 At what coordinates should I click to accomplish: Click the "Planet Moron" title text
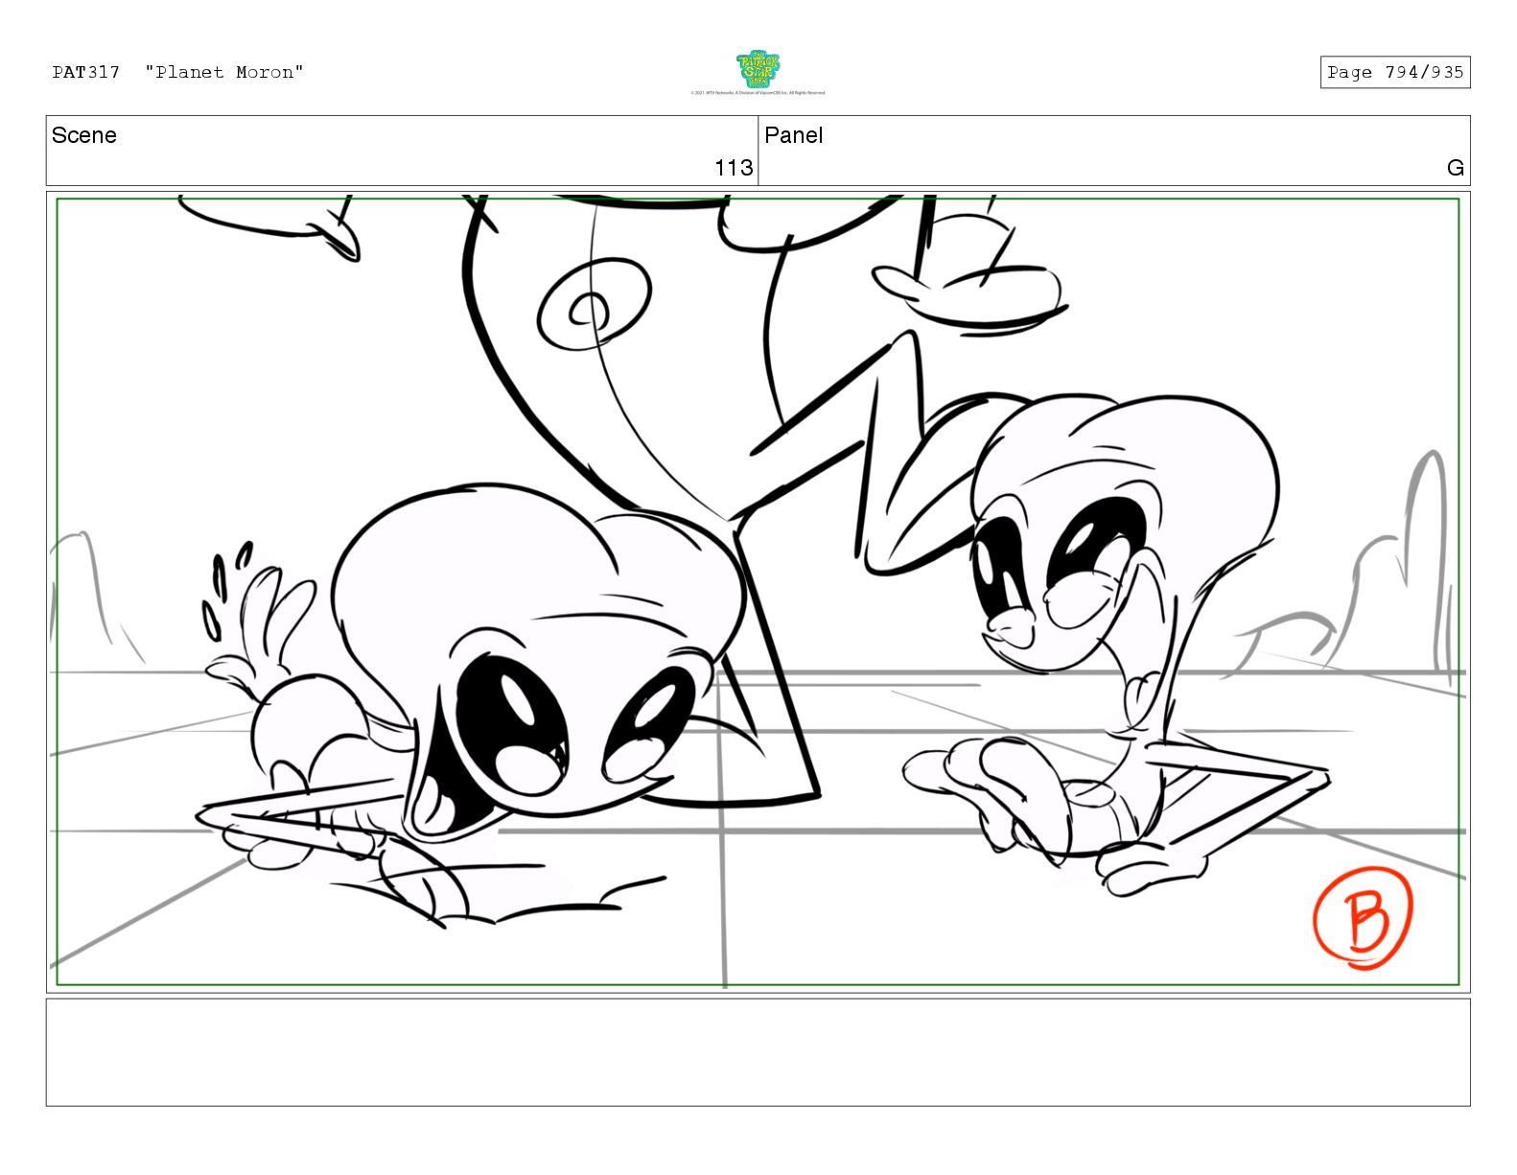[224, 72]
